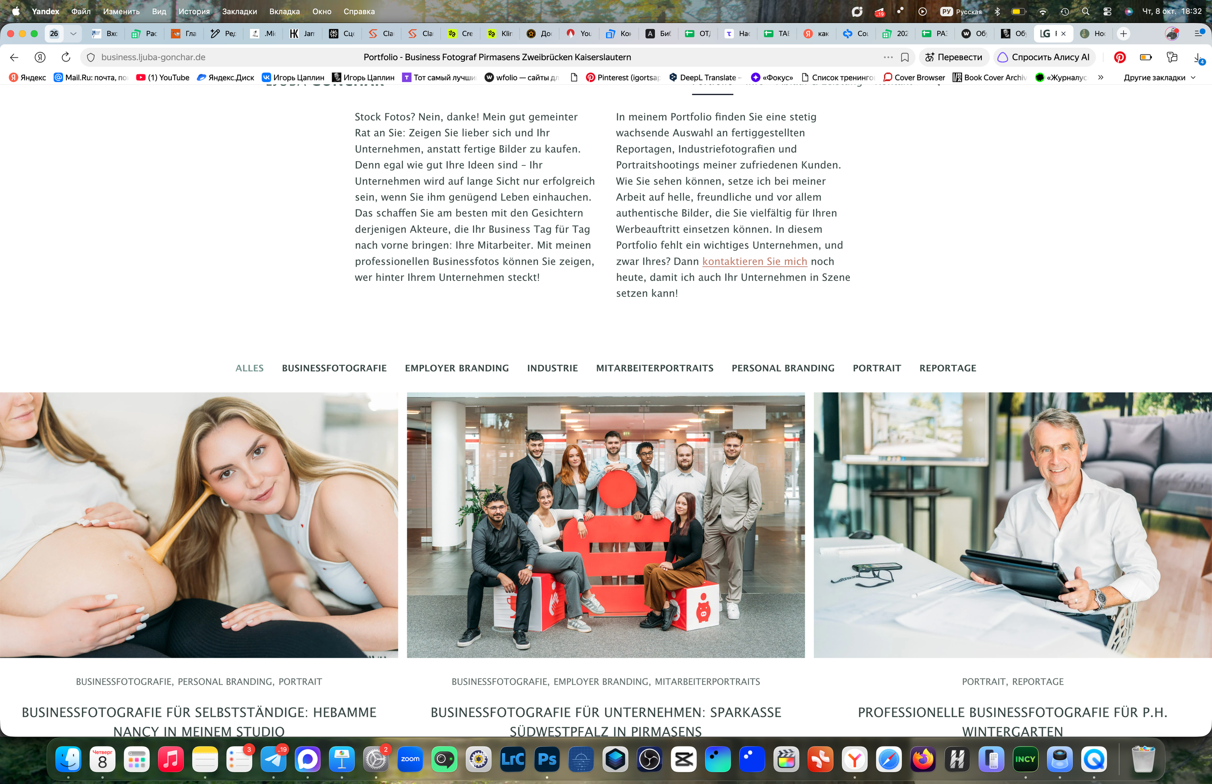Open Lightroom Classic from the dock

tap(512, 759)
